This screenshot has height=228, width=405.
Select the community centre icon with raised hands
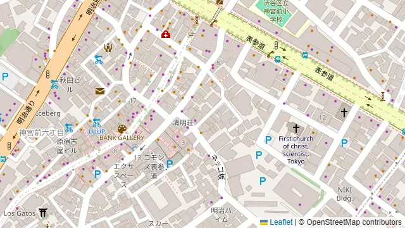pyautogui.click(x=108, y=47)
